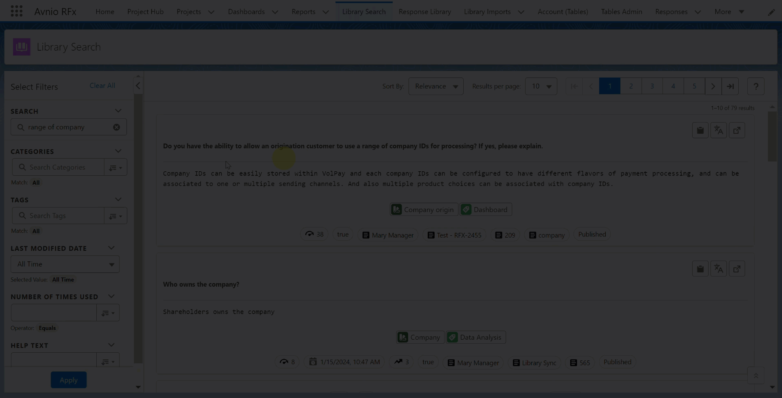Expand the Projects nav menu chevron
782x398 pixels.
pos(211,12)
